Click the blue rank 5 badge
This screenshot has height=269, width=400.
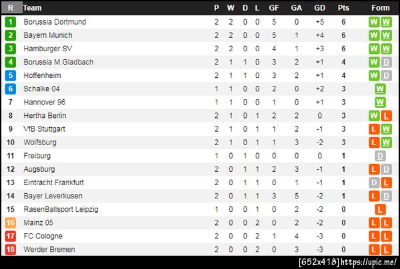(x=11, y=75)
